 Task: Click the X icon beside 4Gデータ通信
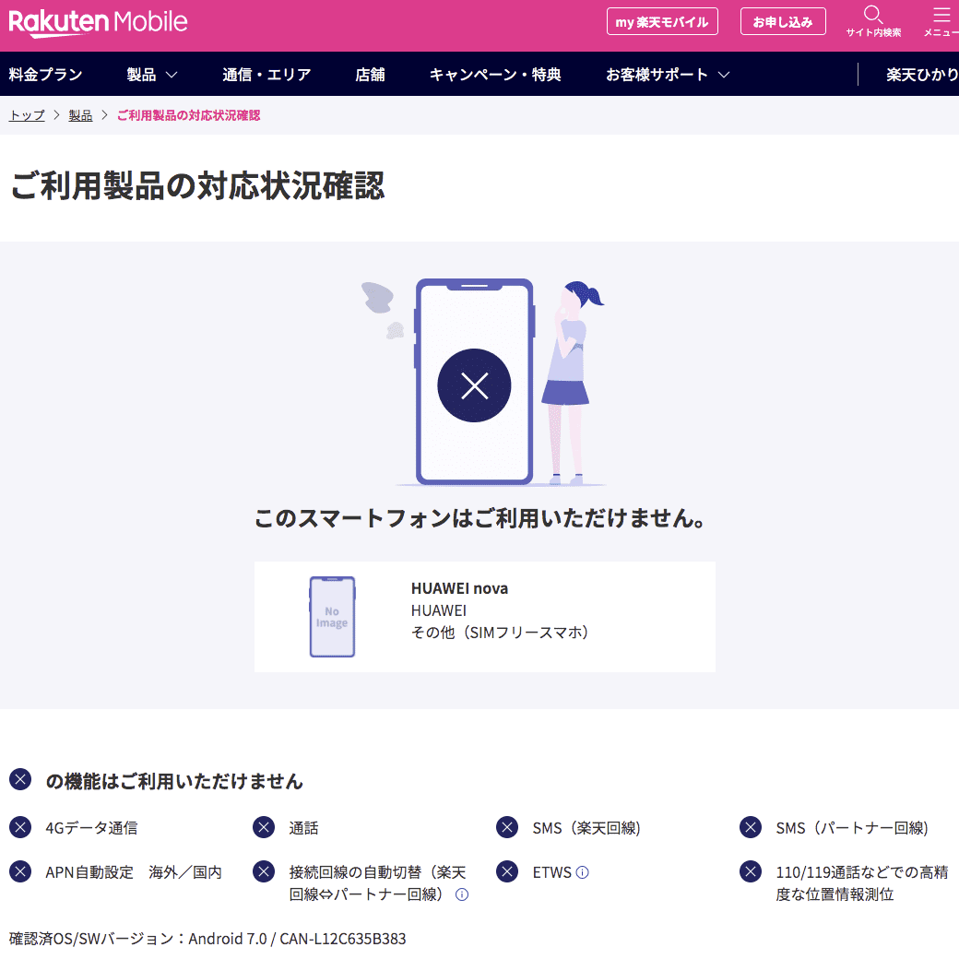pos(20,827)
